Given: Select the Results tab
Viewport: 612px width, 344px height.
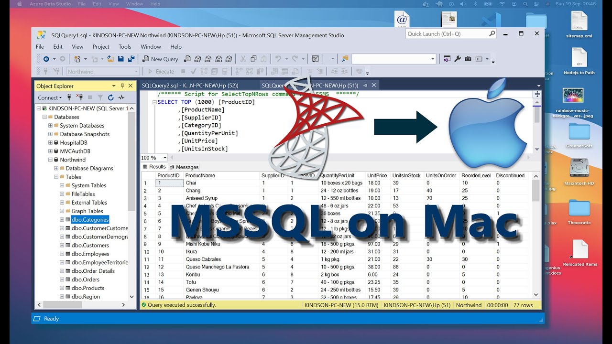Looking at the screenshot, I should coord(154,167).
